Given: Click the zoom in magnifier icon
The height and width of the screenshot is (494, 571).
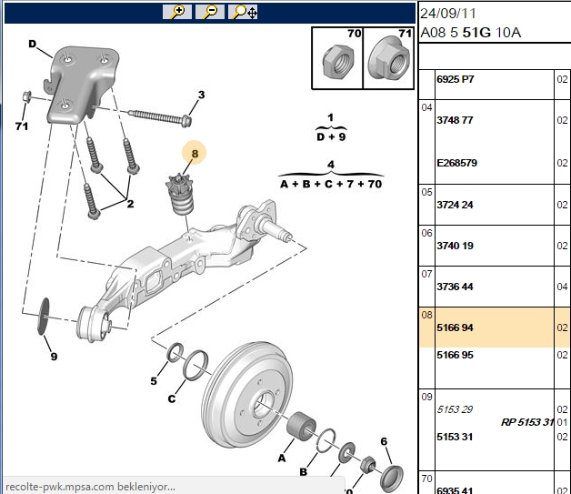Looking at the screenshot, I should click(x=177, y=12).
